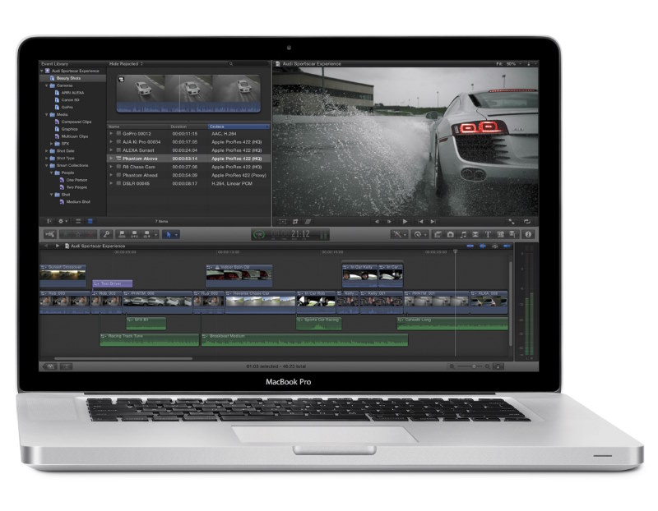Select the R8 Chase Cam clip row
This screenshot has height=511, width=658.
[x=188, y=167]
